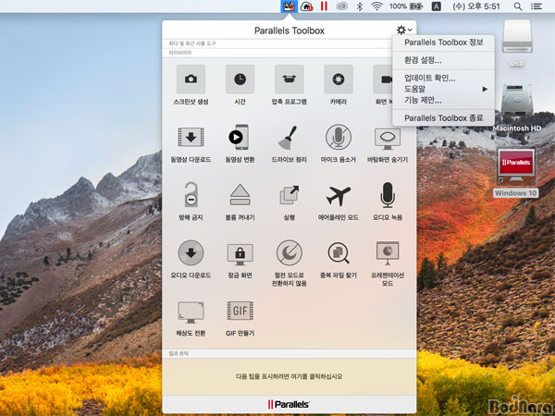555x416 pixels.
Task: Select the usb drive desktop icon
Action: coord(517,43)
